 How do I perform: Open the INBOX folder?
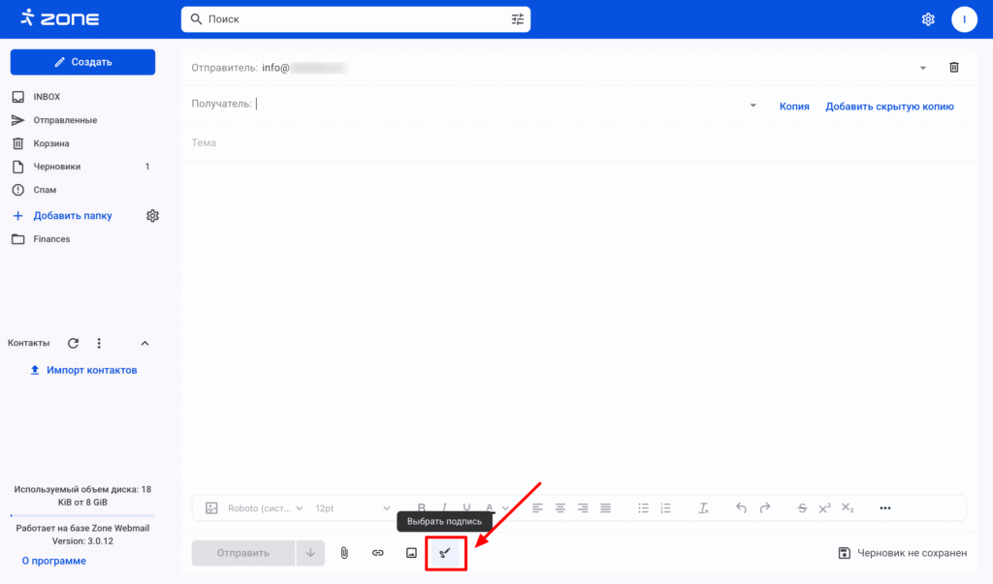point(47,97)
